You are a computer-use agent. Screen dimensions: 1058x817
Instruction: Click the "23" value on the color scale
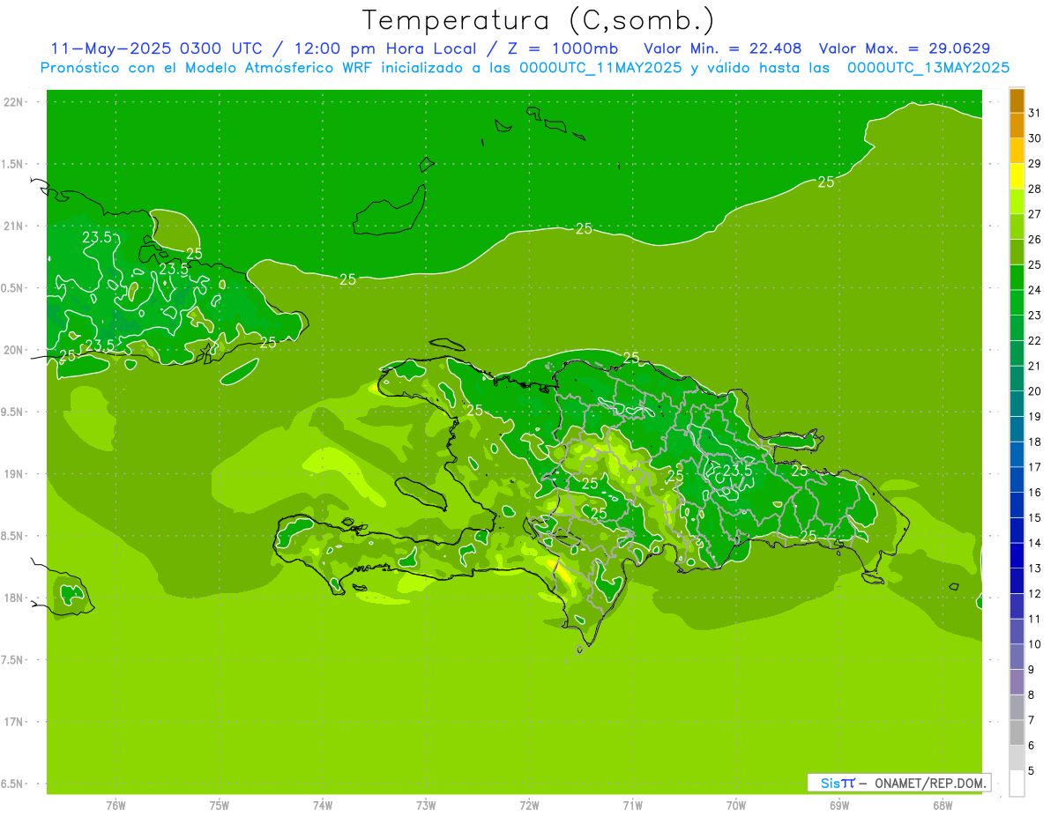pos(1034,316)
